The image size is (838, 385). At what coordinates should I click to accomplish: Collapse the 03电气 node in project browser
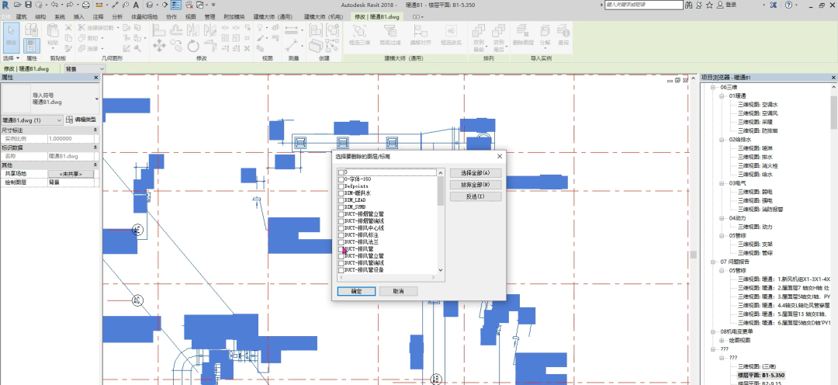[722, 183]
